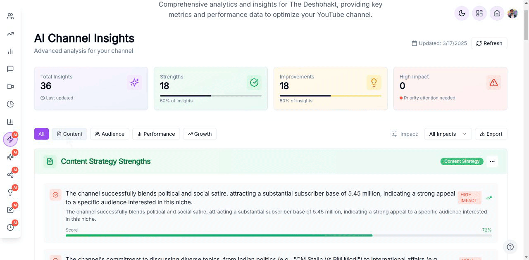Image resolution: width=529 pixels, height=260 pixels.
Task: Open the pie chart icon in the sidebar
Action: point(10,104)
